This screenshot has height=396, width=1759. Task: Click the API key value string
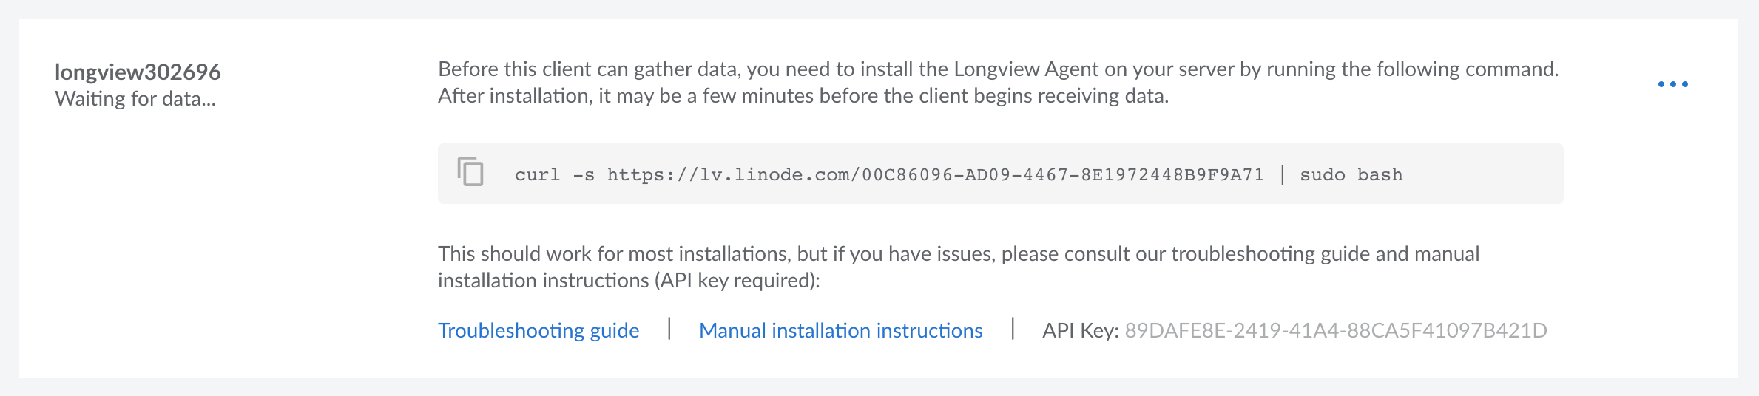[1335, 330]
